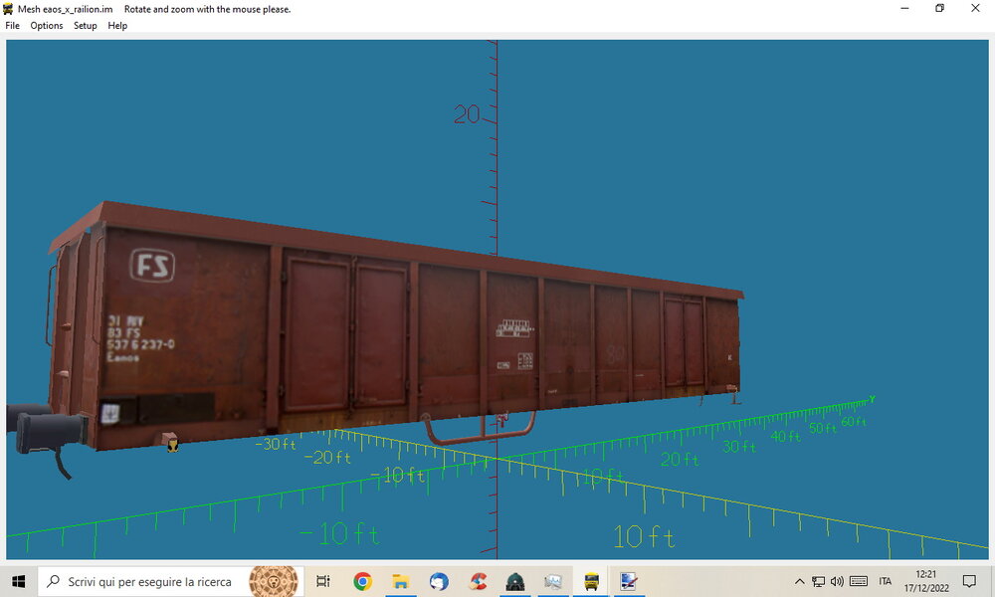Click the train app icon in the title bar

pyautogui.click(x=8, y=9)
